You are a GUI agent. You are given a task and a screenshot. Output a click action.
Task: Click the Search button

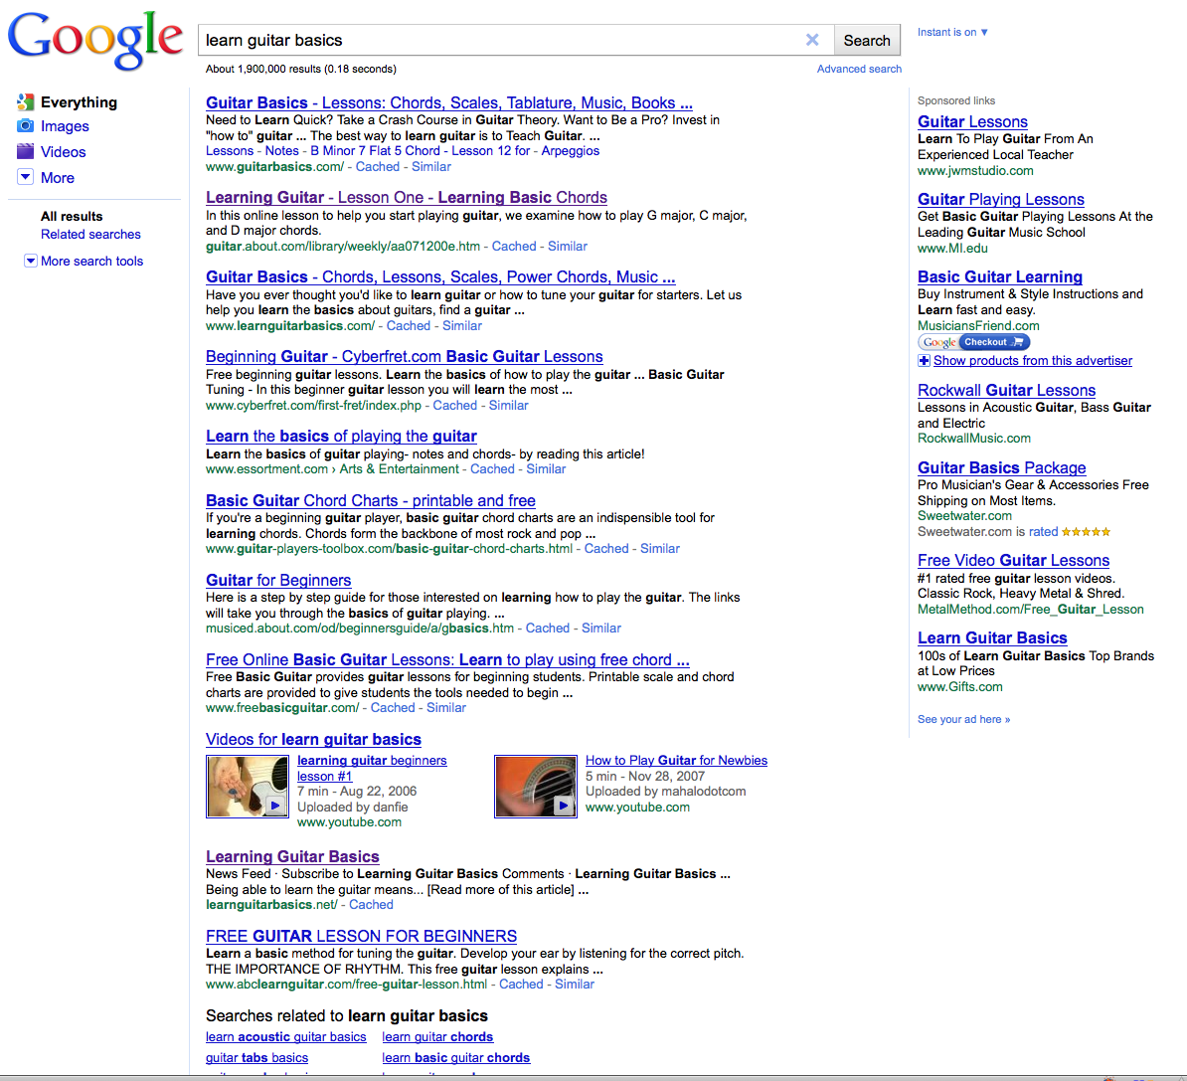(867, 40)
